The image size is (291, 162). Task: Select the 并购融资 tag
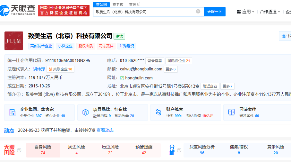click(x=127, y=46)
